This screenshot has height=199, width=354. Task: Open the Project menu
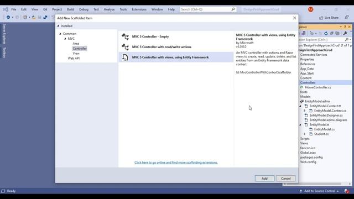[57, 9]
